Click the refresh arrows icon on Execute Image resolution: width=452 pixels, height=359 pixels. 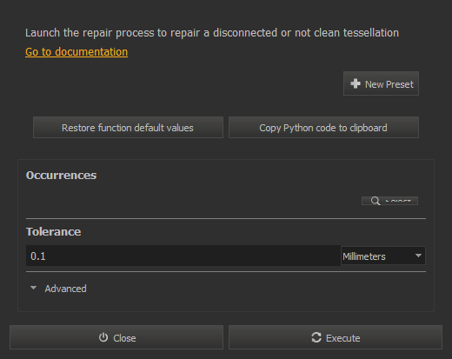[316, 337]
